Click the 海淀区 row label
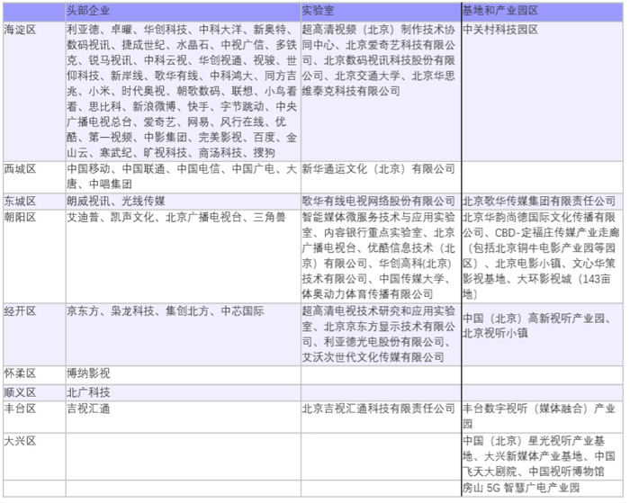The image size is (630, 503). point(34,91)
